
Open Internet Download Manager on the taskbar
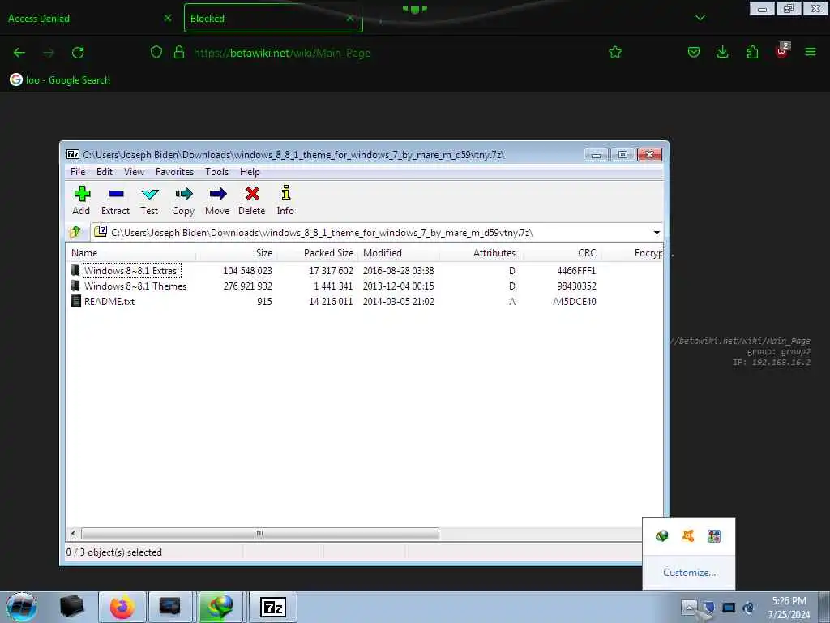coord(220,607)
